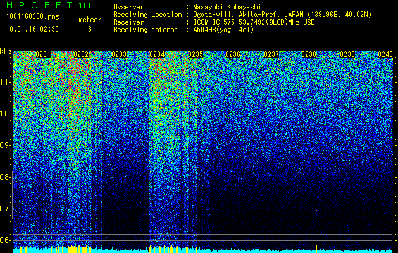Click the HROFFT 1.00 program title
Screen dimensions: 398x253
(x=50, y=5)
